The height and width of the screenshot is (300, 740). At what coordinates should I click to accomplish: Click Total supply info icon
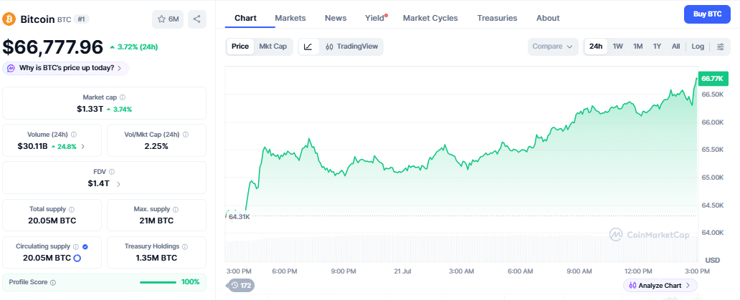point(71,209)
